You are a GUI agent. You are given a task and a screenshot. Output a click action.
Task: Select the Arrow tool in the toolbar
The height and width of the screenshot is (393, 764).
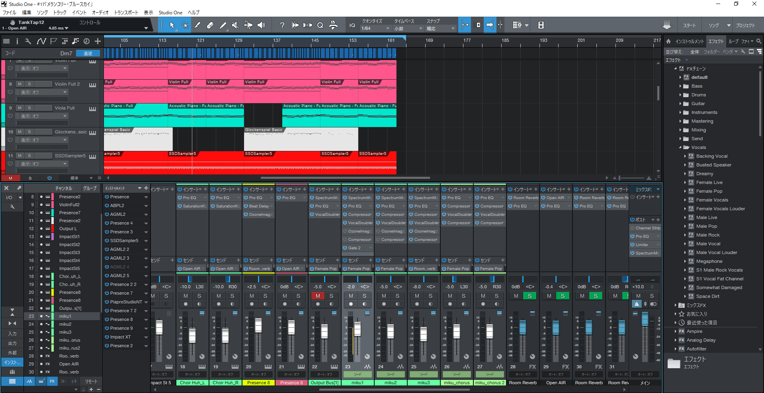click(172, 25)
